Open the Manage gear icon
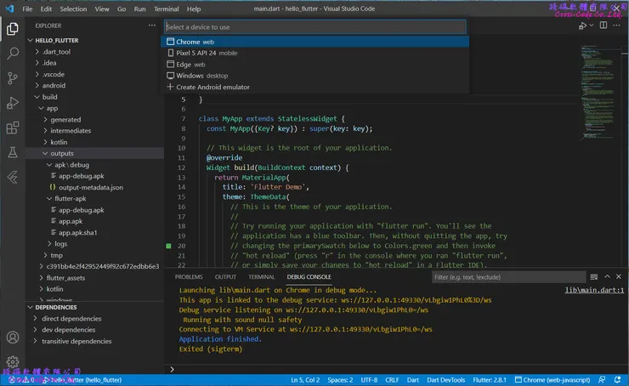Image resolution: width=629 pixels, height=386 pixels. [13, 362]
